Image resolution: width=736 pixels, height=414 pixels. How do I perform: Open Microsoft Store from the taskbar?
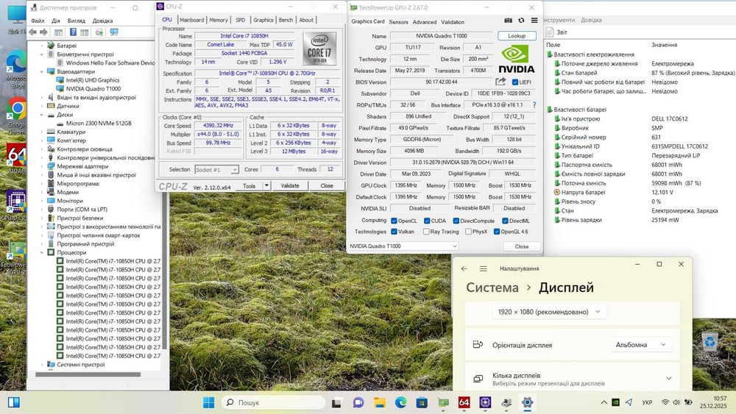422,402
